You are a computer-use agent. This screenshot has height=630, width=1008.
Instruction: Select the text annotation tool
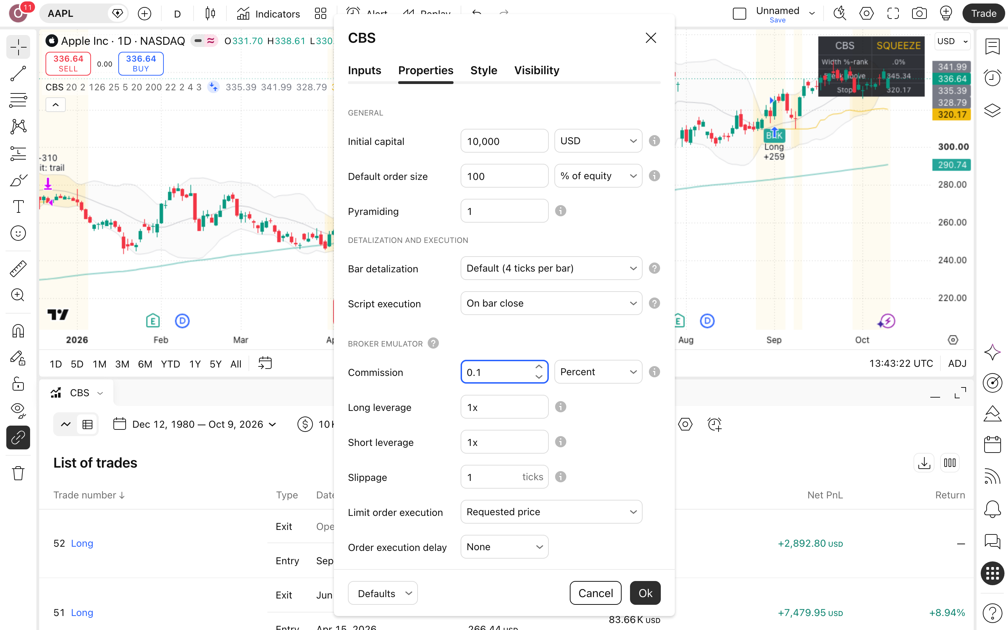point(18,206)
